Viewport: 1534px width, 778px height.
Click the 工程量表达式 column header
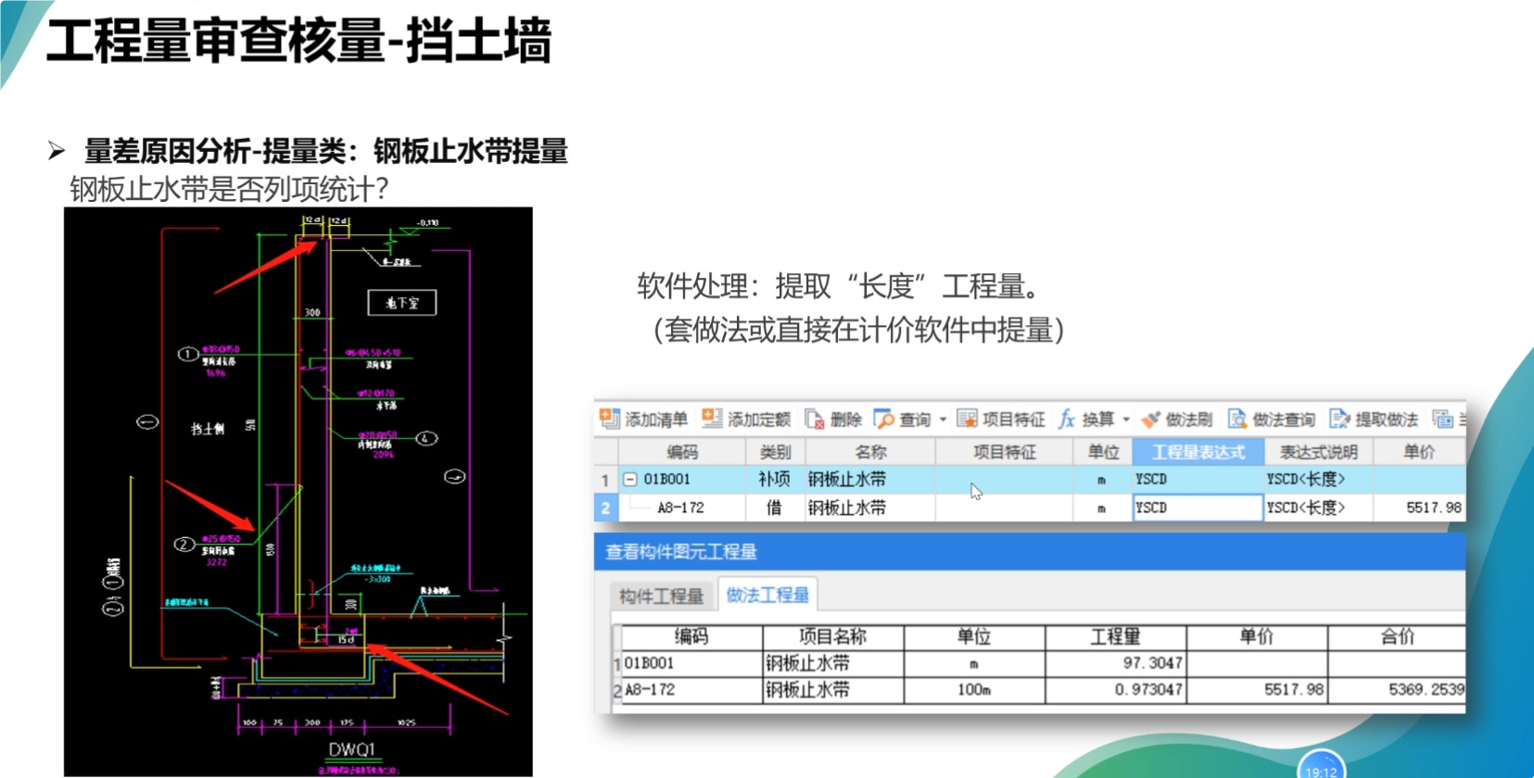[1198, 452]
